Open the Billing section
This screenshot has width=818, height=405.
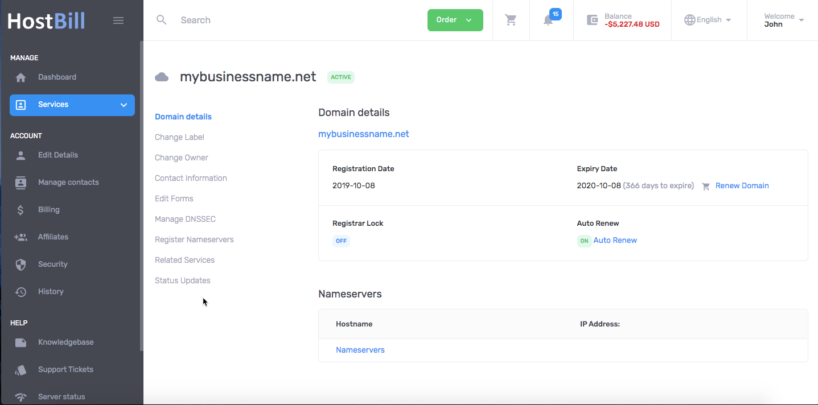click(x=49, y=209)
